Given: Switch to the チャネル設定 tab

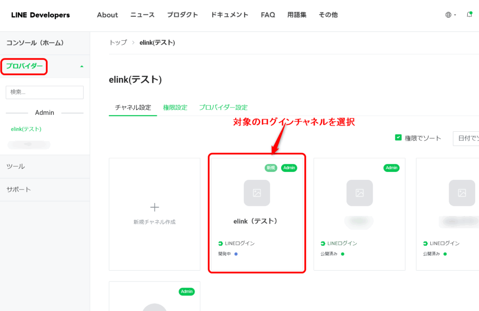Looking at the screenshot, I should point(133,107).
